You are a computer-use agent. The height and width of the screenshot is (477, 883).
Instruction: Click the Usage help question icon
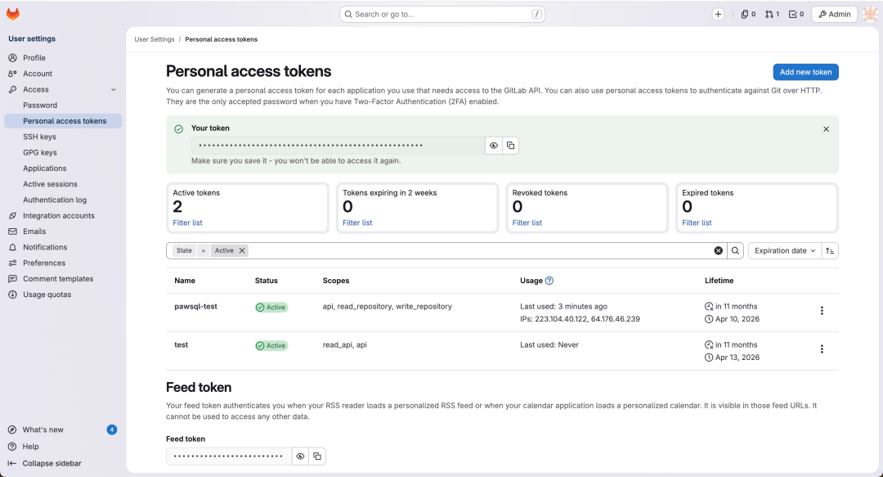(x=549, y=281)
